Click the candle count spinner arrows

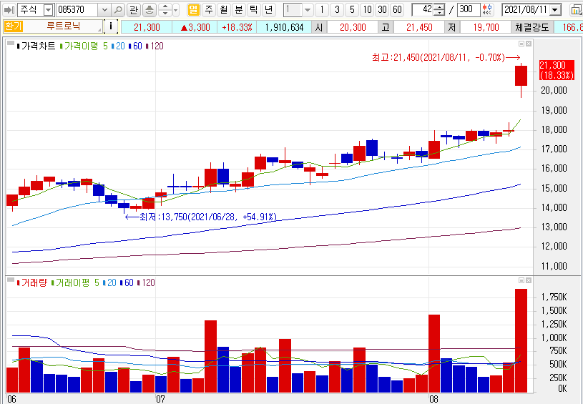tap(439, 10)
